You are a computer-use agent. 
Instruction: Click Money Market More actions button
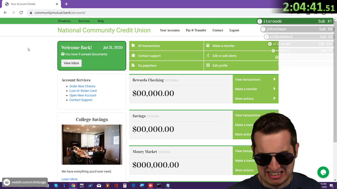click(x=244, y=170)
